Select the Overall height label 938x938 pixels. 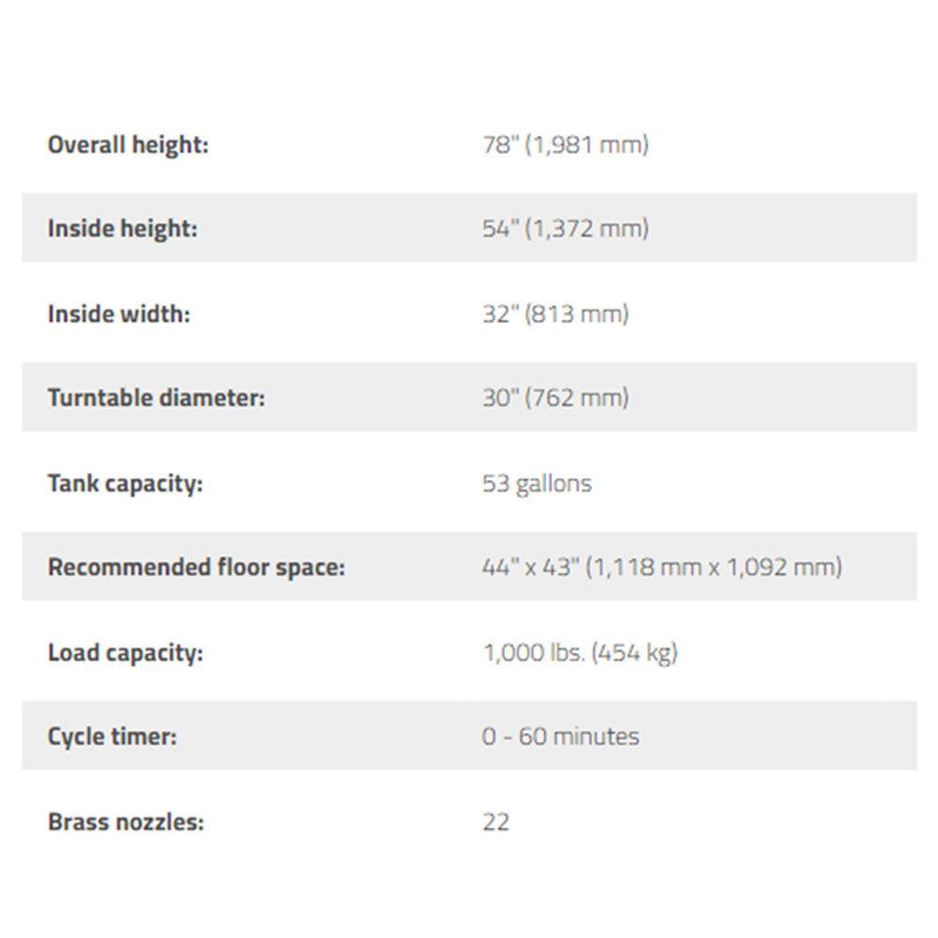point(128,145)
